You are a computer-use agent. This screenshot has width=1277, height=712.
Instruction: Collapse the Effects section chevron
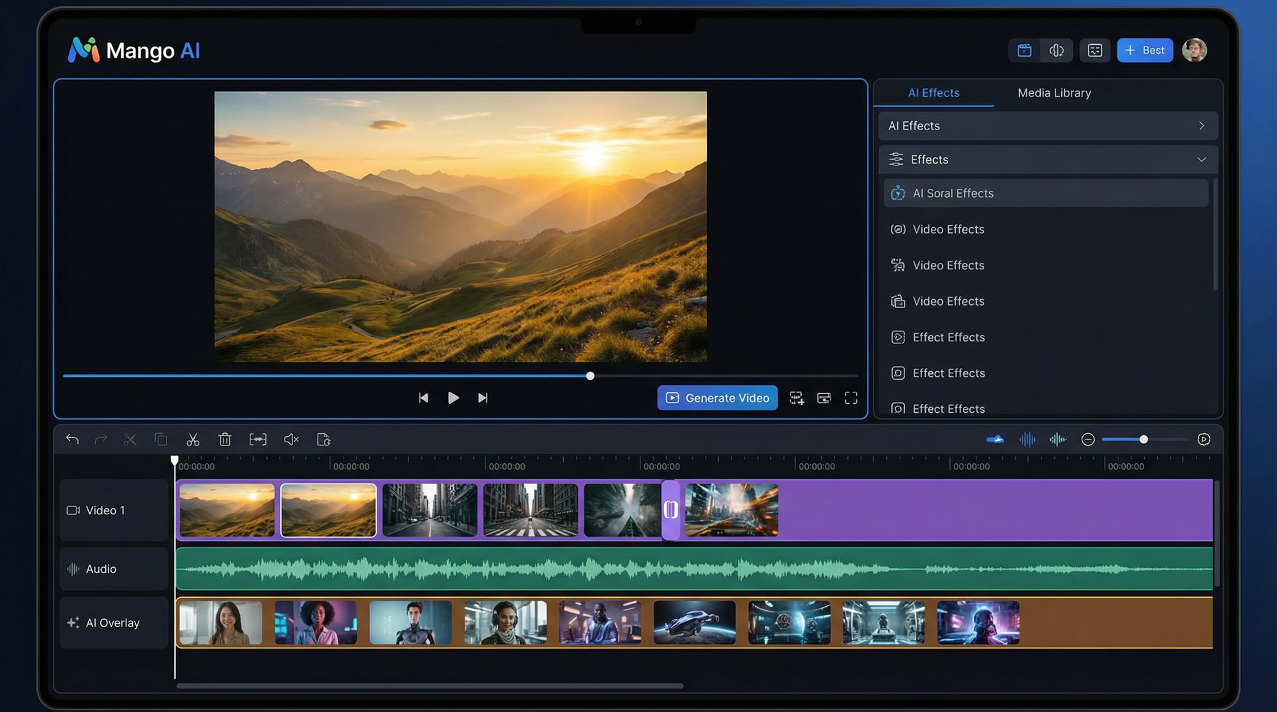[1201, 159]
